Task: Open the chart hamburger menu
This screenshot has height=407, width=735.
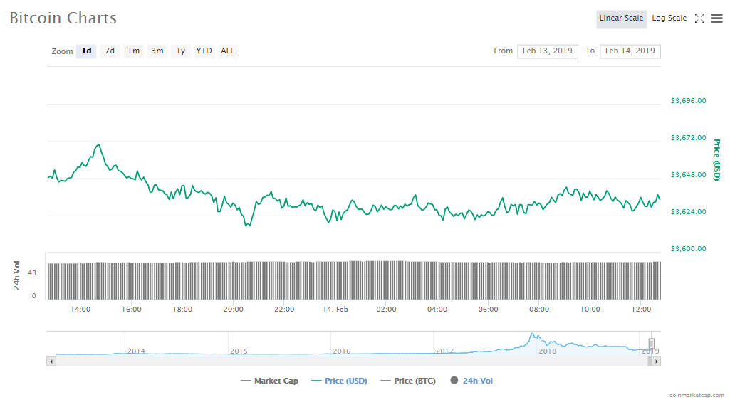Action: (x=716, y=18)
